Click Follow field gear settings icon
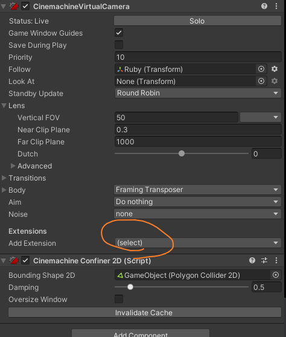Viewport: 286px width, 337px height. point(275,69)
